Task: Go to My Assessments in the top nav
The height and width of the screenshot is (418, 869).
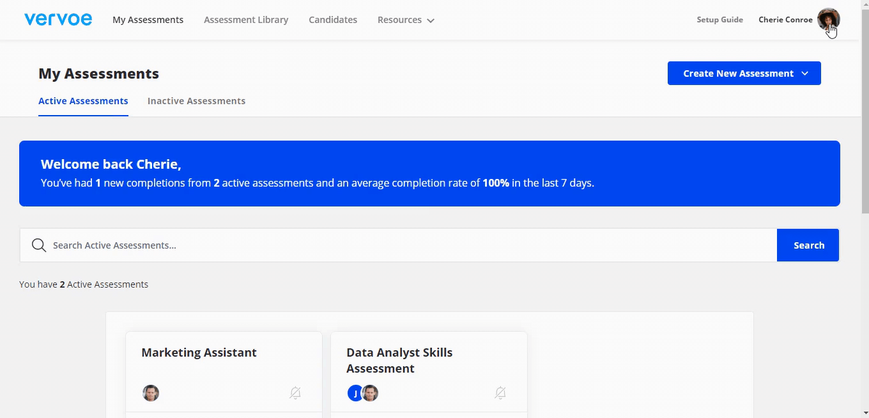Action: (x=148, y=20)
